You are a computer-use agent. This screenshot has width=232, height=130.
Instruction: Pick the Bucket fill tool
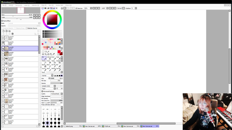(x=44, y=66)
